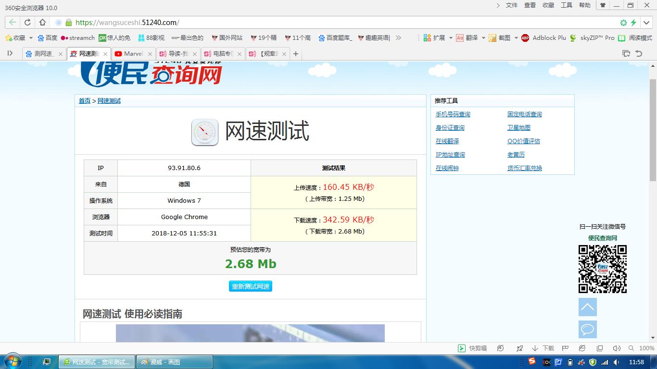Open 固定电话查询 tool link
This screenshot has height=369, width=657.
(525, 114)
